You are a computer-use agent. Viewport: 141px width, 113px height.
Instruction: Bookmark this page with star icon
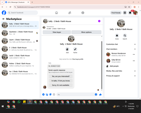tap(129, 7)
